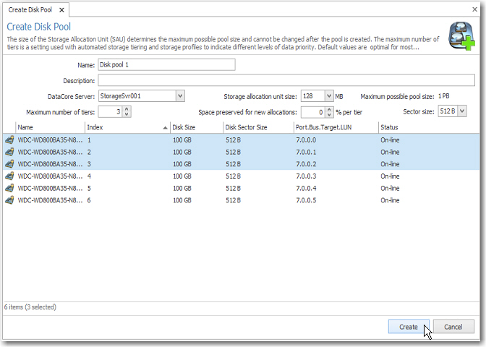Click the disk icon for index 6 row
Image resolution: width=486 pixels, height=347 pixels.
point(9,200)
